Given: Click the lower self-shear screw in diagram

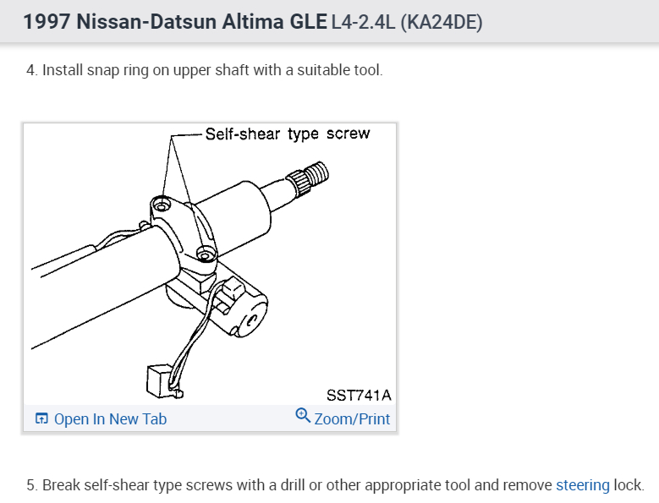Looking at the screenshot, I should pos(202,252).
